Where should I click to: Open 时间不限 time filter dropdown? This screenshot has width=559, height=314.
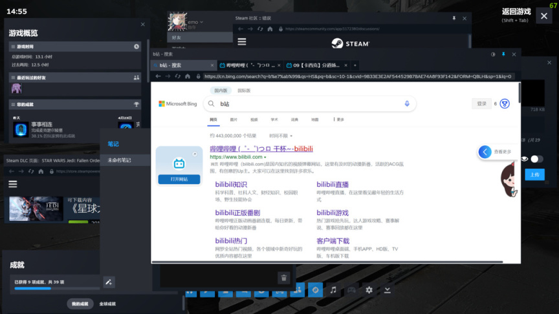click(281, 136)
